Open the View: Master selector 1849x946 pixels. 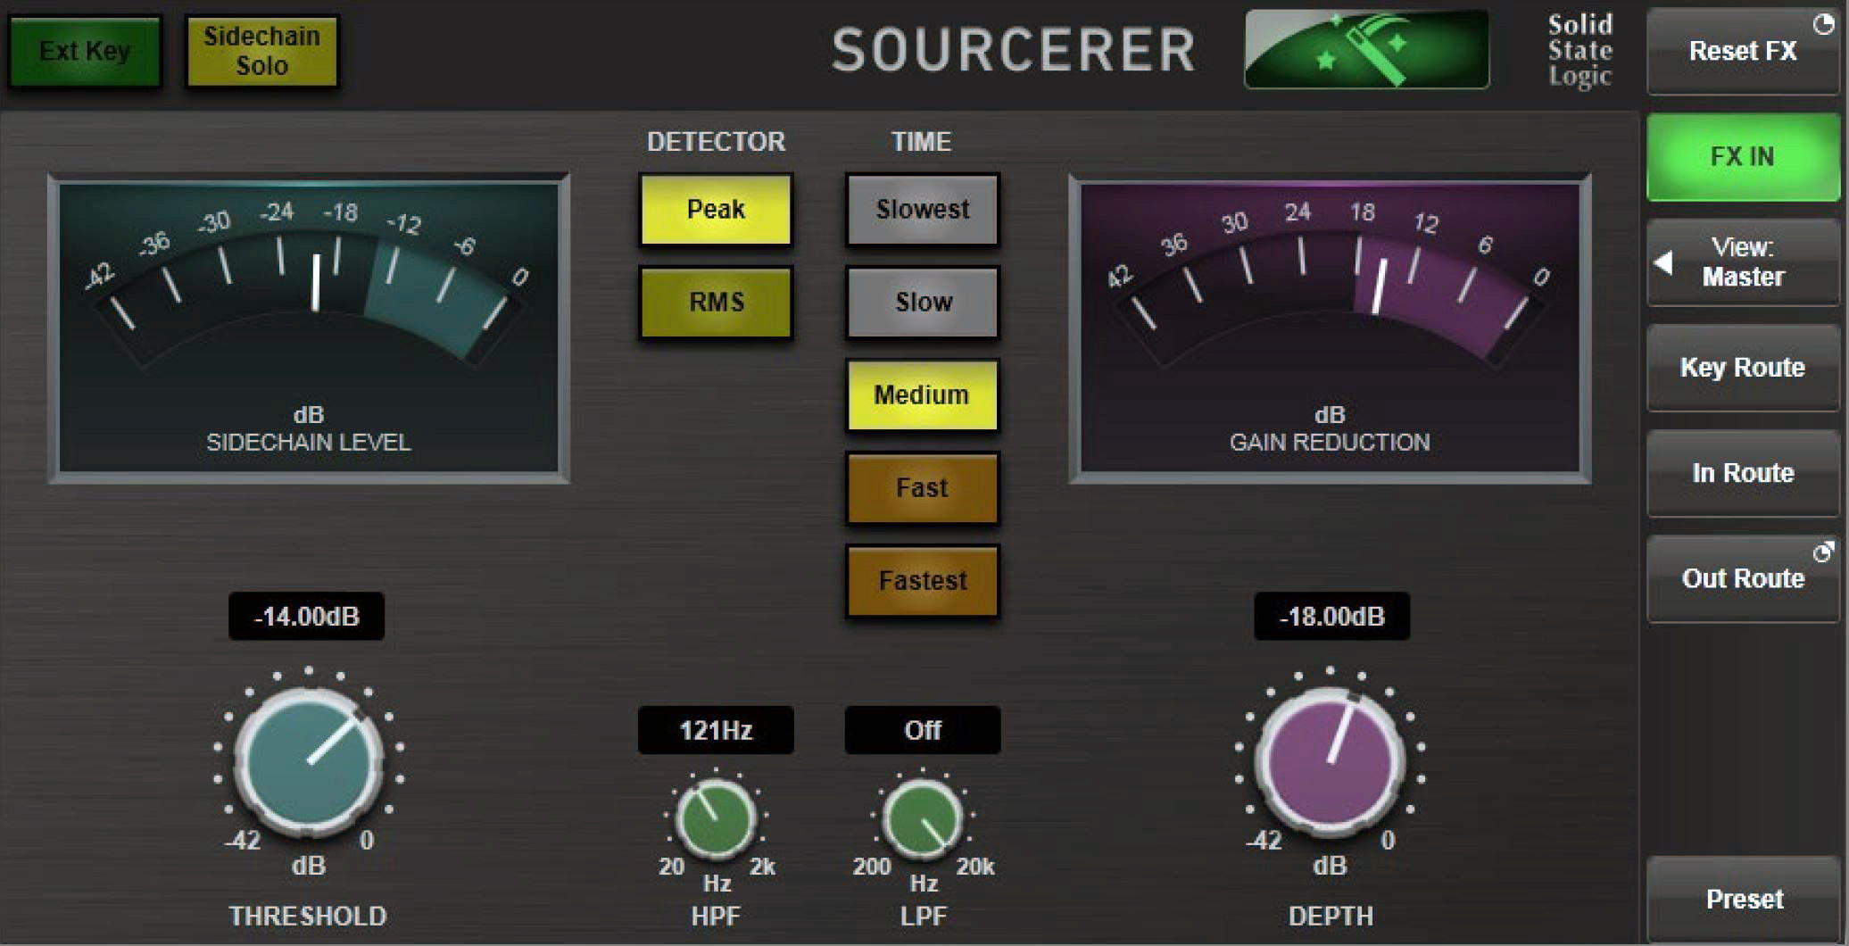pyautogui.click(x=1743, y=261)
